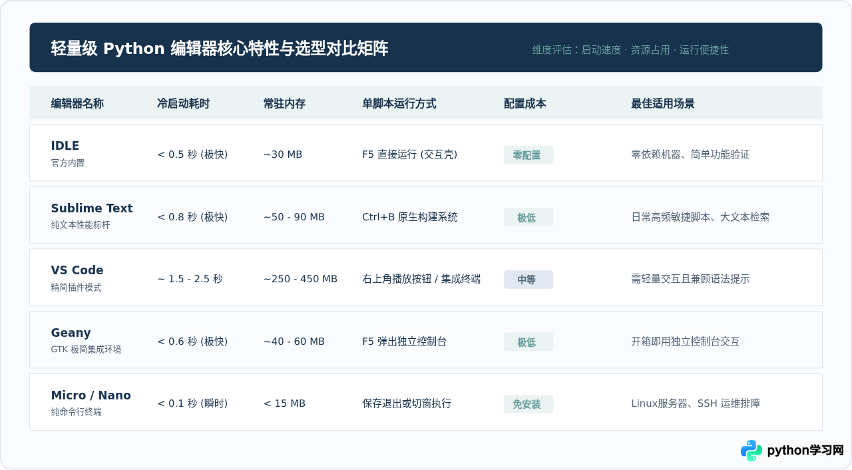Click the 常驻内存 column header
Viewport: 852px width, 470px height.
(x=284, y=104)
